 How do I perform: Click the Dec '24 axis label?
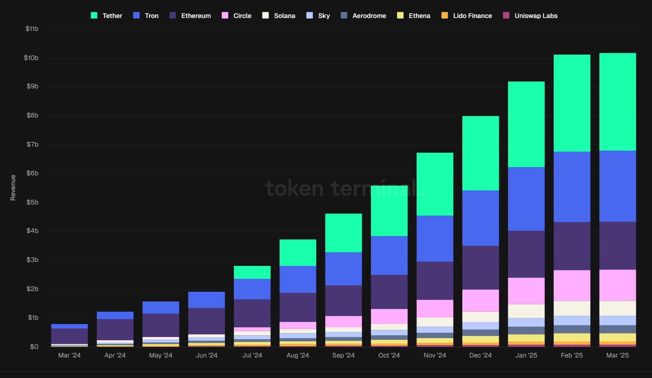(x=480, y=355)
